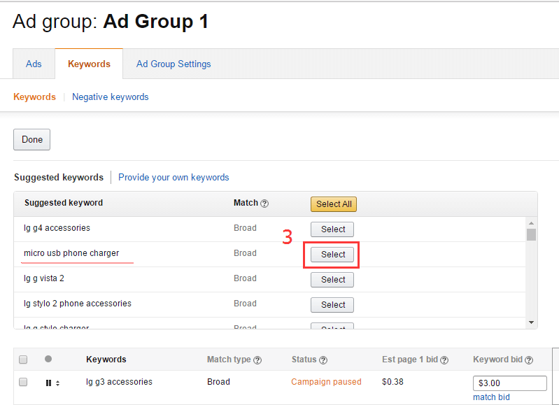Check the lg g3 accessories row checkbox
The image size is (559, 405).
click(x=23, y=382)
